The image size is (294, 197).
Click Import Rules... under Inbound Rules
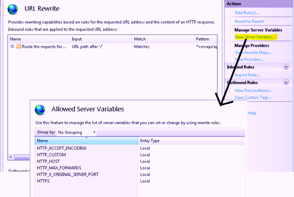248,75
